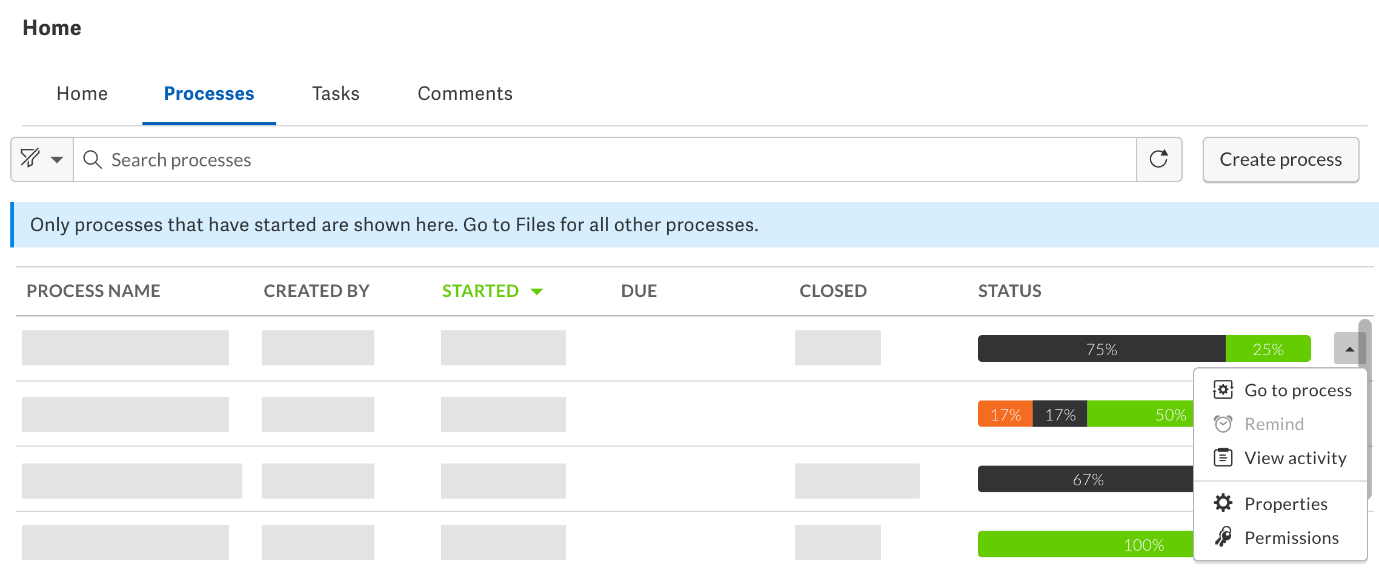Collapse the first row's action menu arrow
The height and width of the screenshot is (576, 1379).
coord(1349,349)
